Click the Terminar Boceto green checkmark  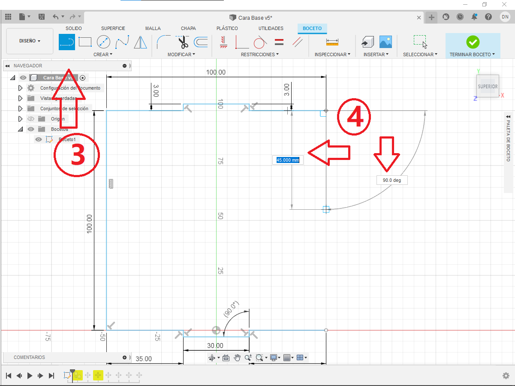473,42
